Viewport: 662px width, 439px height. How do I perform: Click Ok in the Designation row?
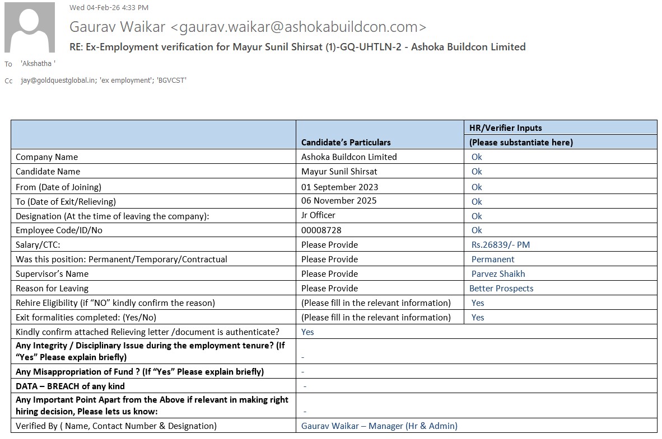pyautogui.click(x=477, y=216)
